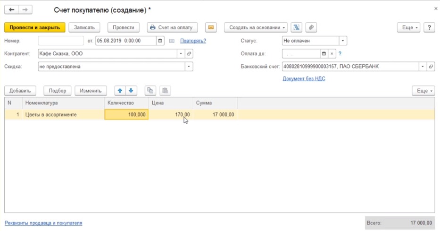Move row up with blue up arrow
This screenshot has height=231, width=440.
tap(120, 91)
